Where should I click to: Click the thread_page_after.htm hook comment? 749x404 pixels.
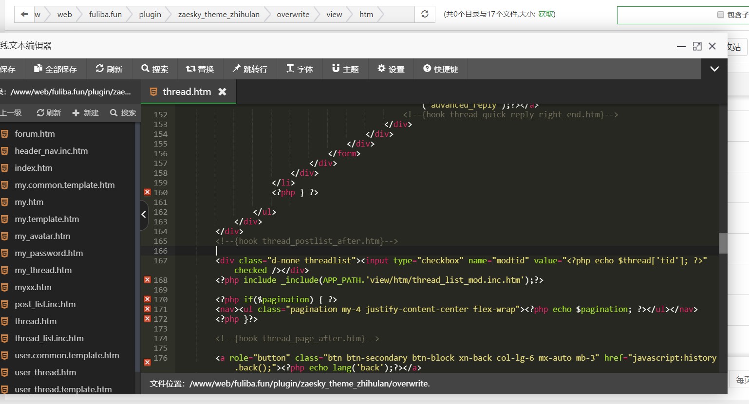[297, 338]
